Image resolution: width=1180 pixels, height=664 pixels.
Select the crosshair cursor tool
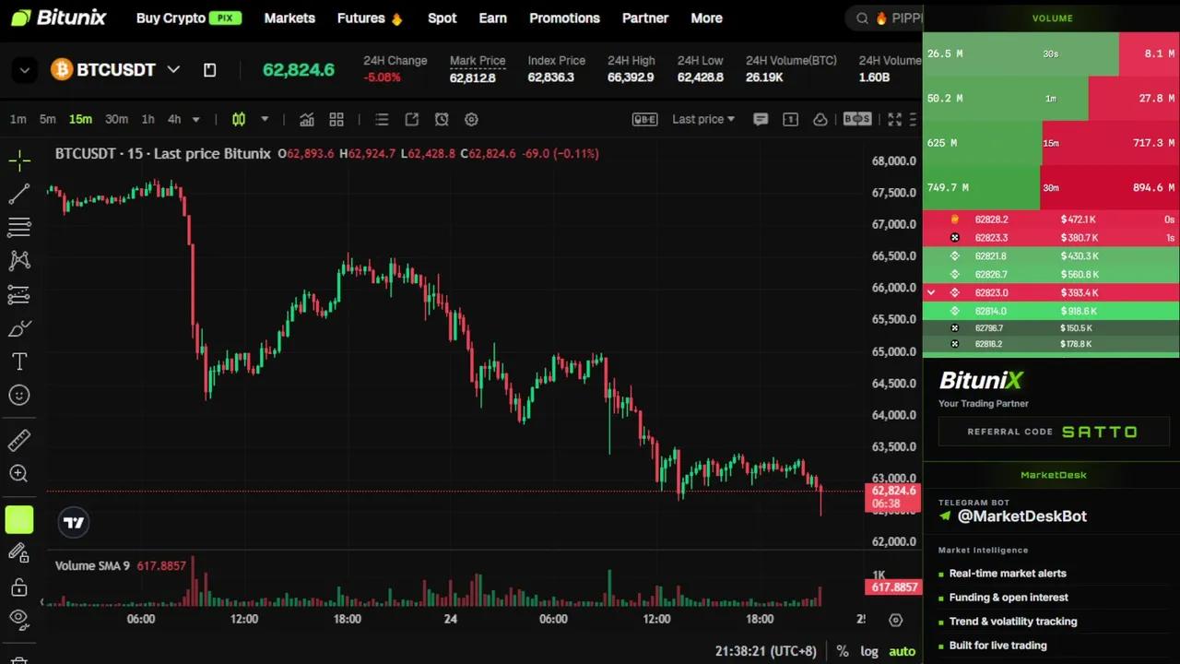point(19,161)
